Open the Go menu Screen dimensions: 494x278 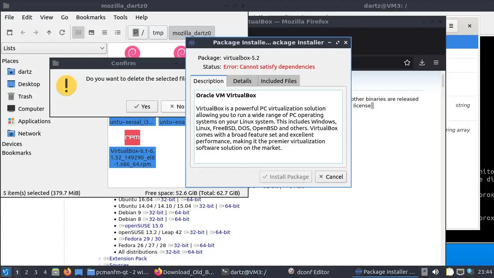point(64,17)
